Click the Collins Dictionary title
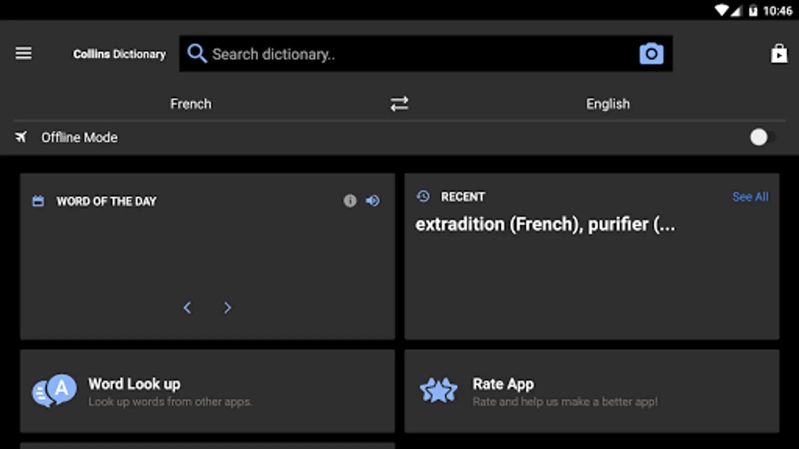The image size is (799, 449). (x=119, y=54)
